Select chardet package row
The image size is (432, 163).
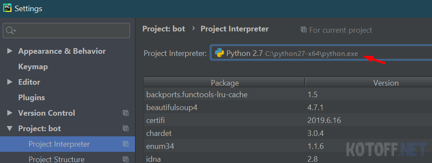(x=288, y=133)
